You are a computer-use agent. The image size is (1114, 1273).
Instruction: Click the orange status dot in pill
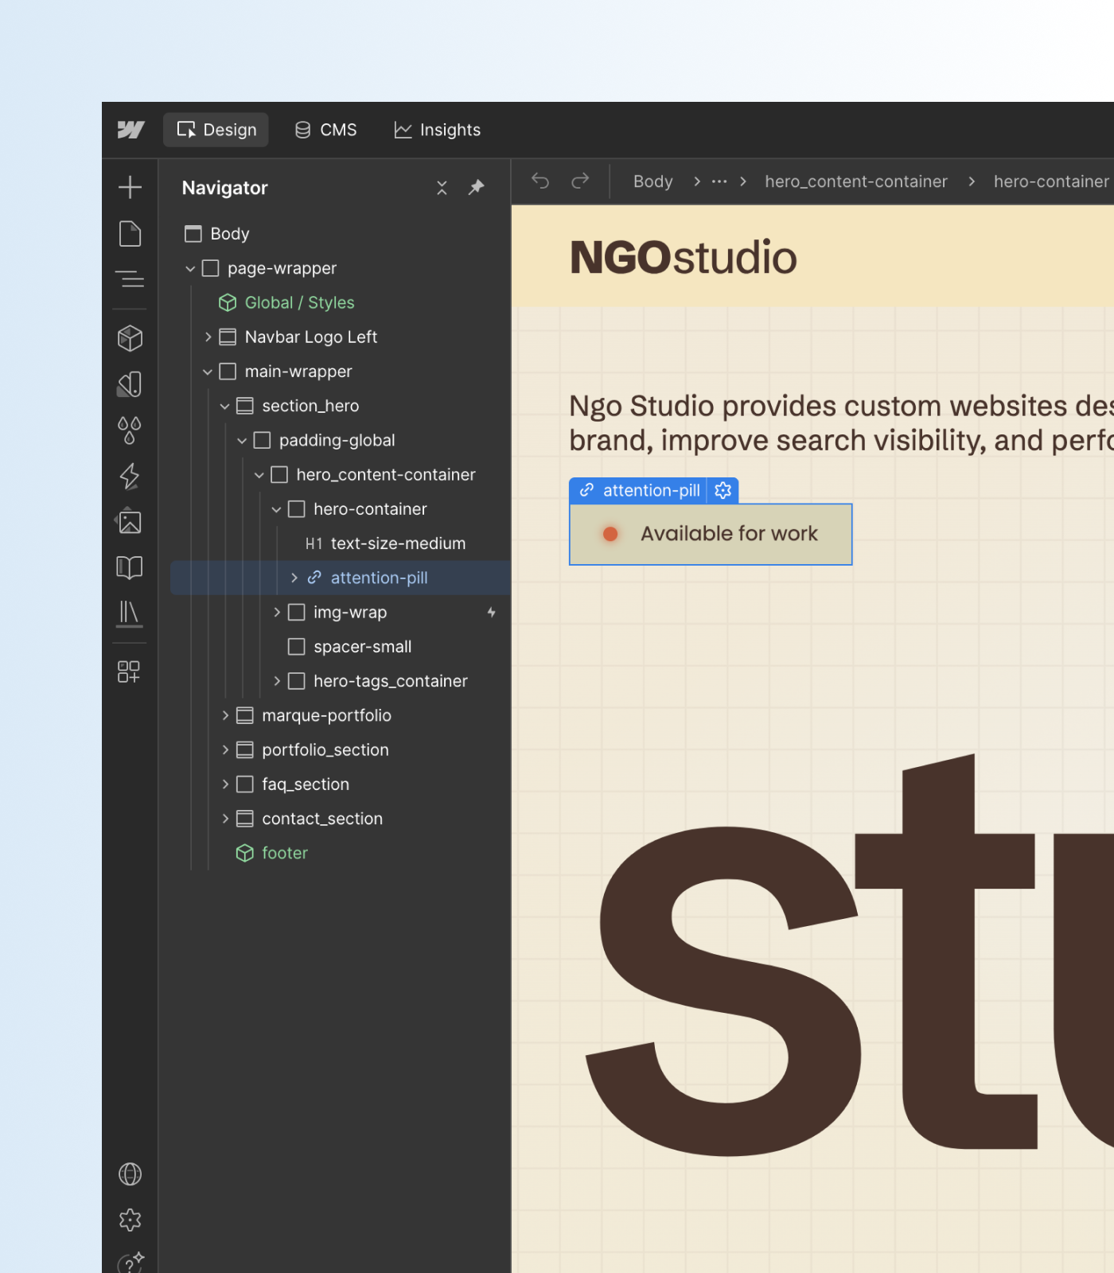click(610, 534)
